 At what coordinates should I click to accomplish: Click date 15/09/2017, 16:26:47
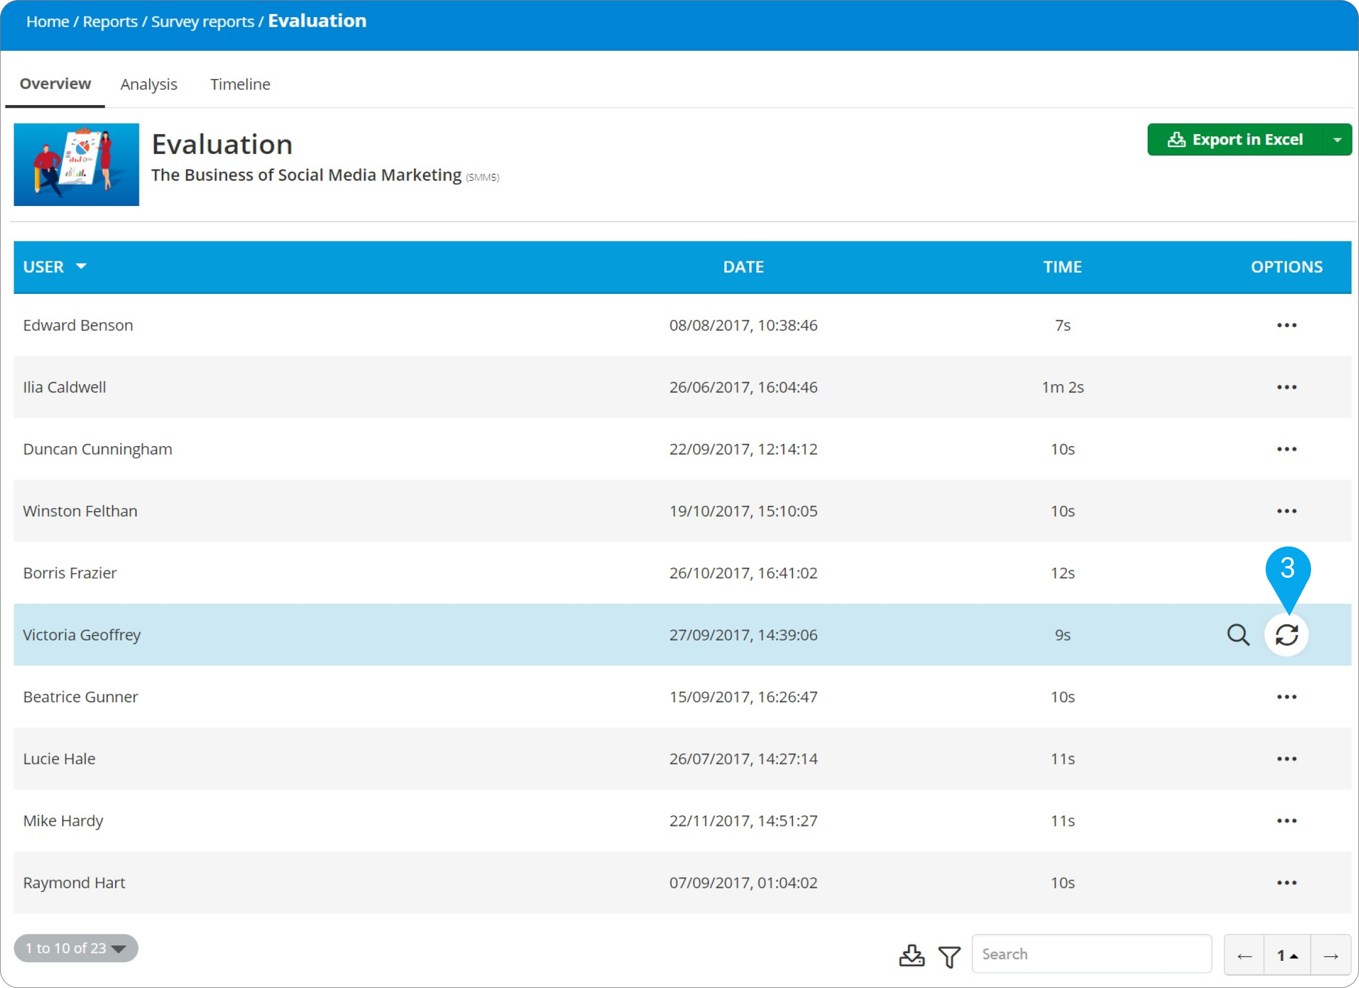click(743, 697)
